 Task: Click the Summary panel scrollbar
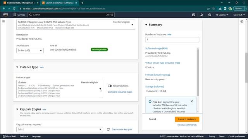click(198, 73)
